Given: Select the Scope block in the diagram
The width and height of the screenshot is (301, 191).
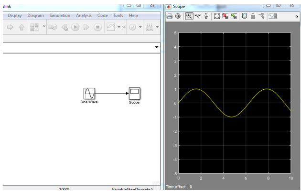Looking at the screenshot, I should 134,93.
